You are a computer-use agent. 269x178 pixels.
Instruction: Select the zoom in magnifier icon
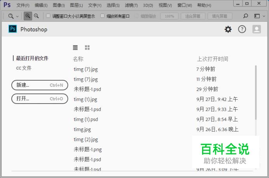(x=28, y=16)
